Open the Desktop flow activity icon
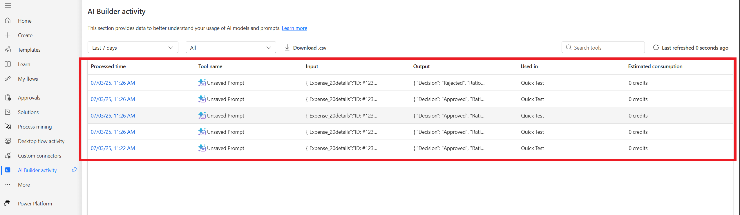 [8, 141]
